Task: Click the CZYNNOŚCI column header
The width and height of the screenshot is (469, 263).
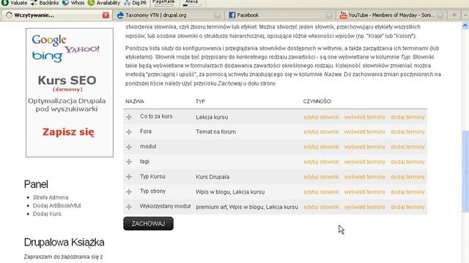Action: 317,102
